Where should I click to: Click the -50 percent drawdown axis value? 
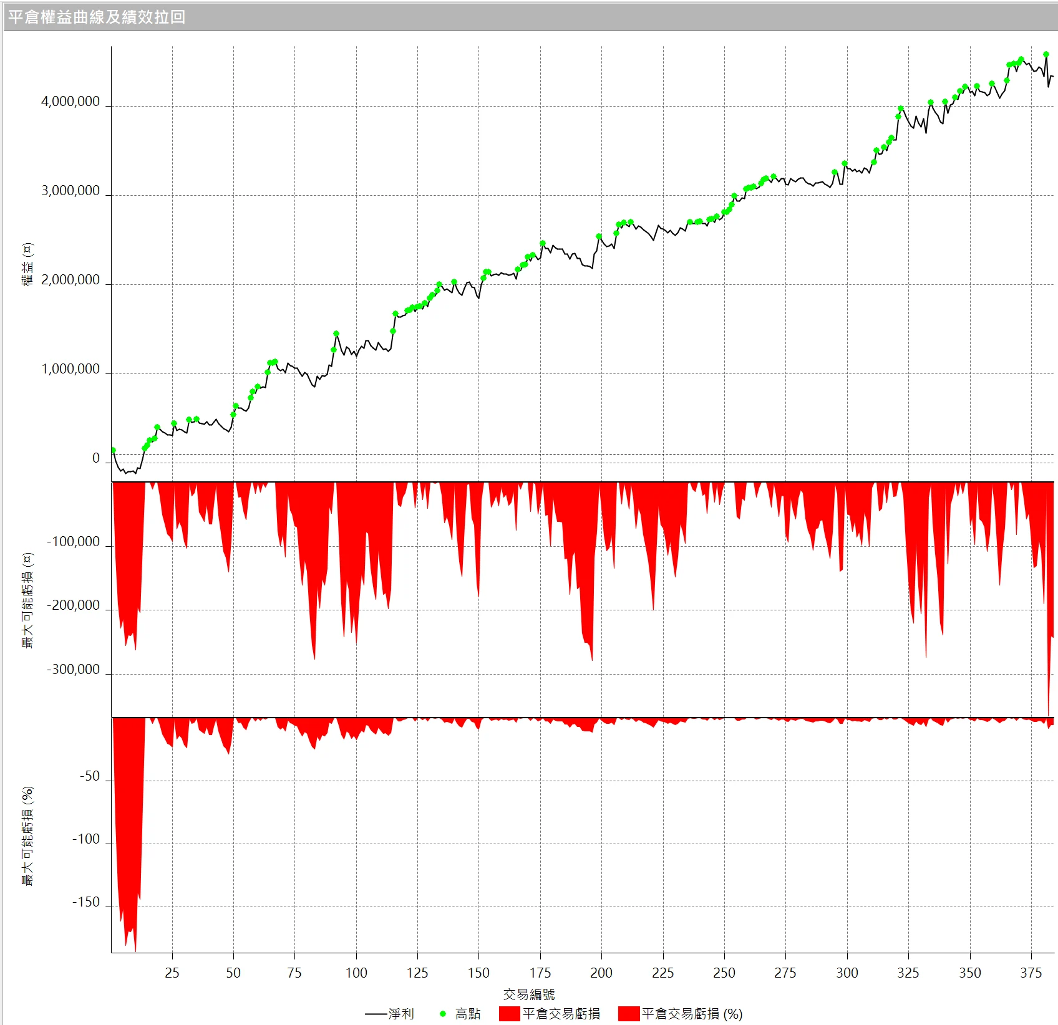[x=90, y=776]
